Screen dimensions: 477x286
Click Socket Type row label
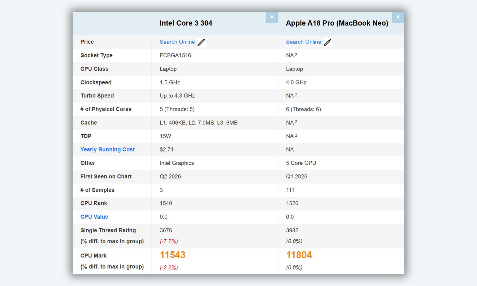(96, 55)
